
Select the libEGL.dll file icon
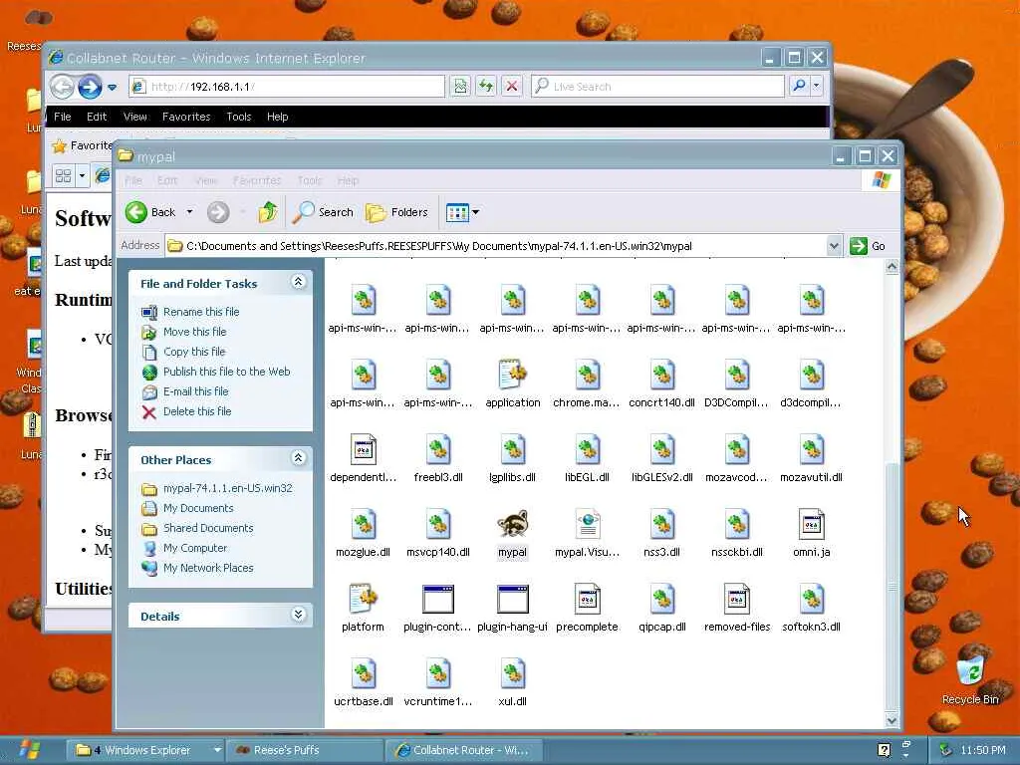tap(588, 450)
